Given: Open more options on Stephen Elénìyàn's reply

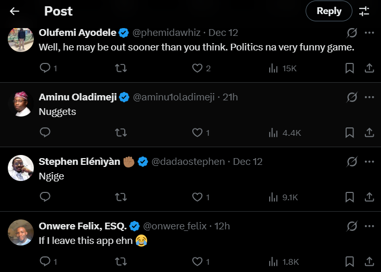Looking at the screenshot, I should [x=369, y=162].
